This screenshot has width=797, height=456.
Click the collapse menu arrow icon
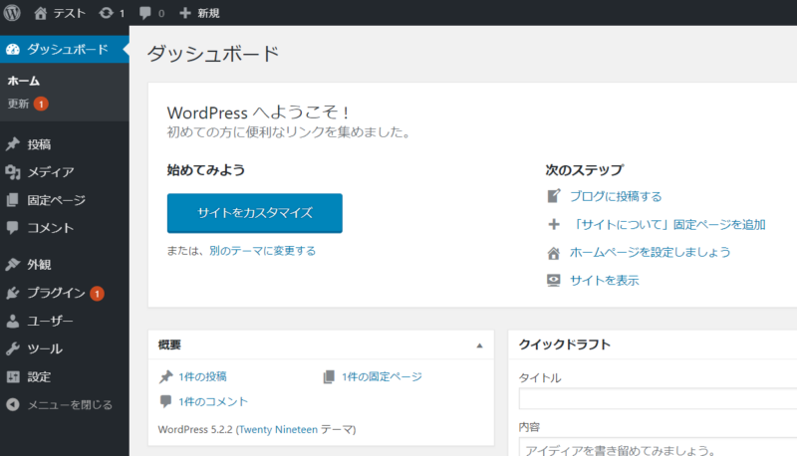(13, 404)
